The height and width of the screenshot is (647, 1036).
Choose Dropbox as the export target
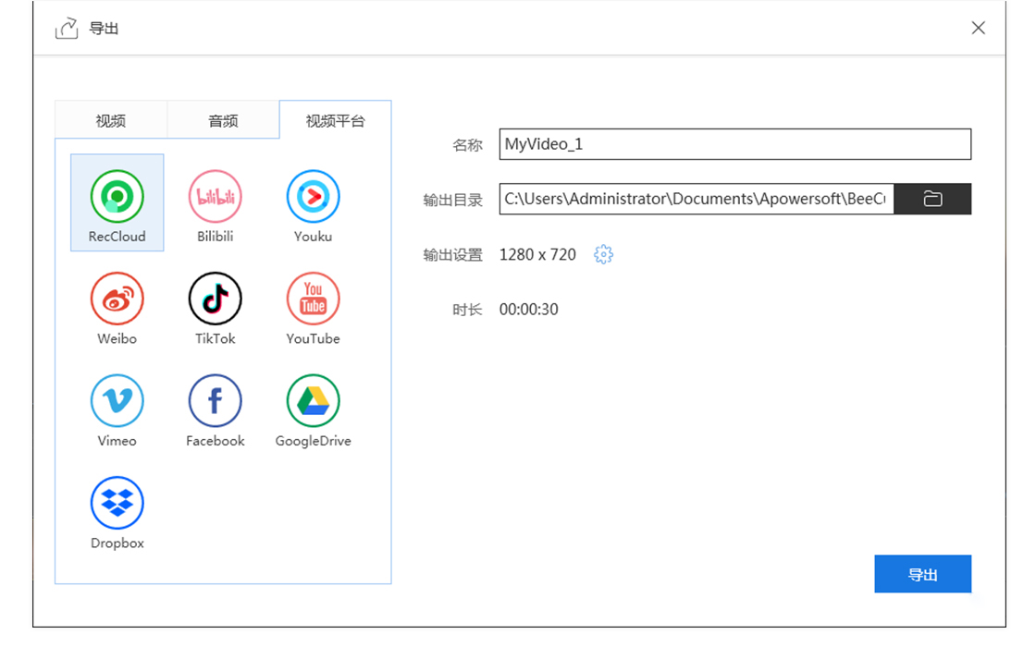coord(117,503)
